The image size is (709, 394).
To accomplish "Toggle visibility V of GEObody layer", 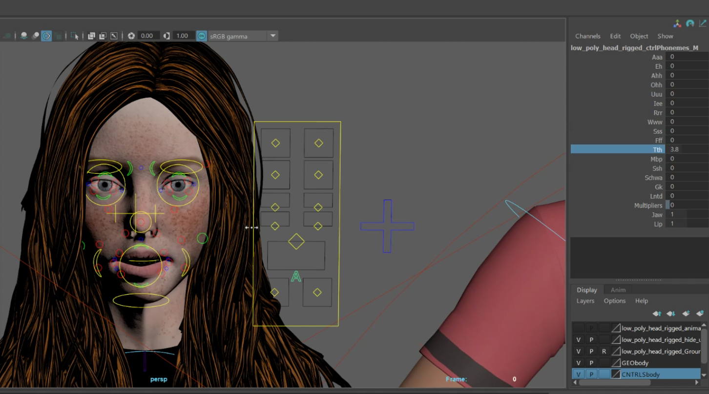I will (578, 363).
